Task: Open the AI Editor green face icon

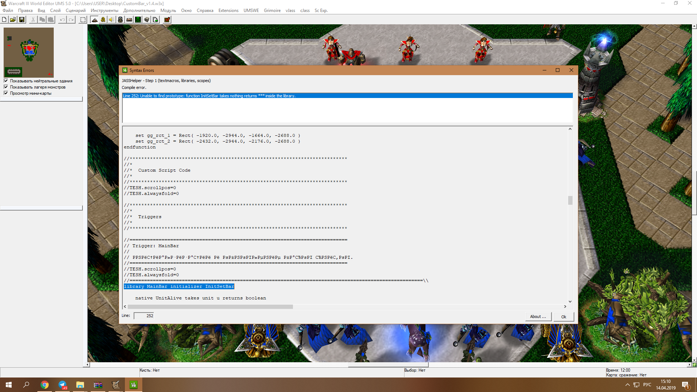Action: [x=138, y=20]
